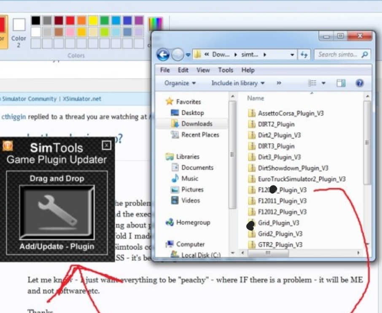Select the Color 2 box
This screenshot has height=313, width=382.
[19, 25]
